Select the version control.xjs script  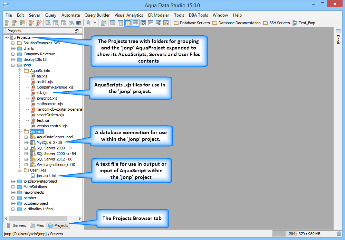[52, 126]
